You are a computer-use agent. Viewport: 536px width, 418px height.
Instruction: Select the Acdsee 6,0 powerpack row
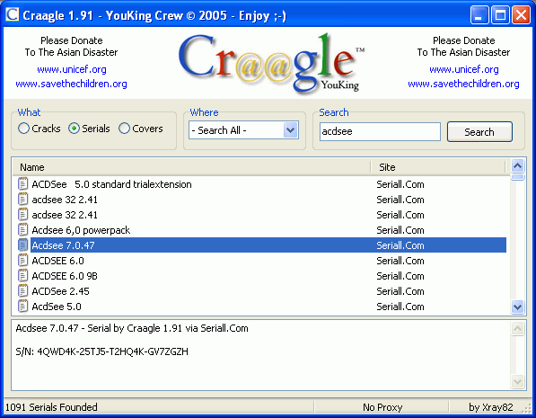click(261, 230)
